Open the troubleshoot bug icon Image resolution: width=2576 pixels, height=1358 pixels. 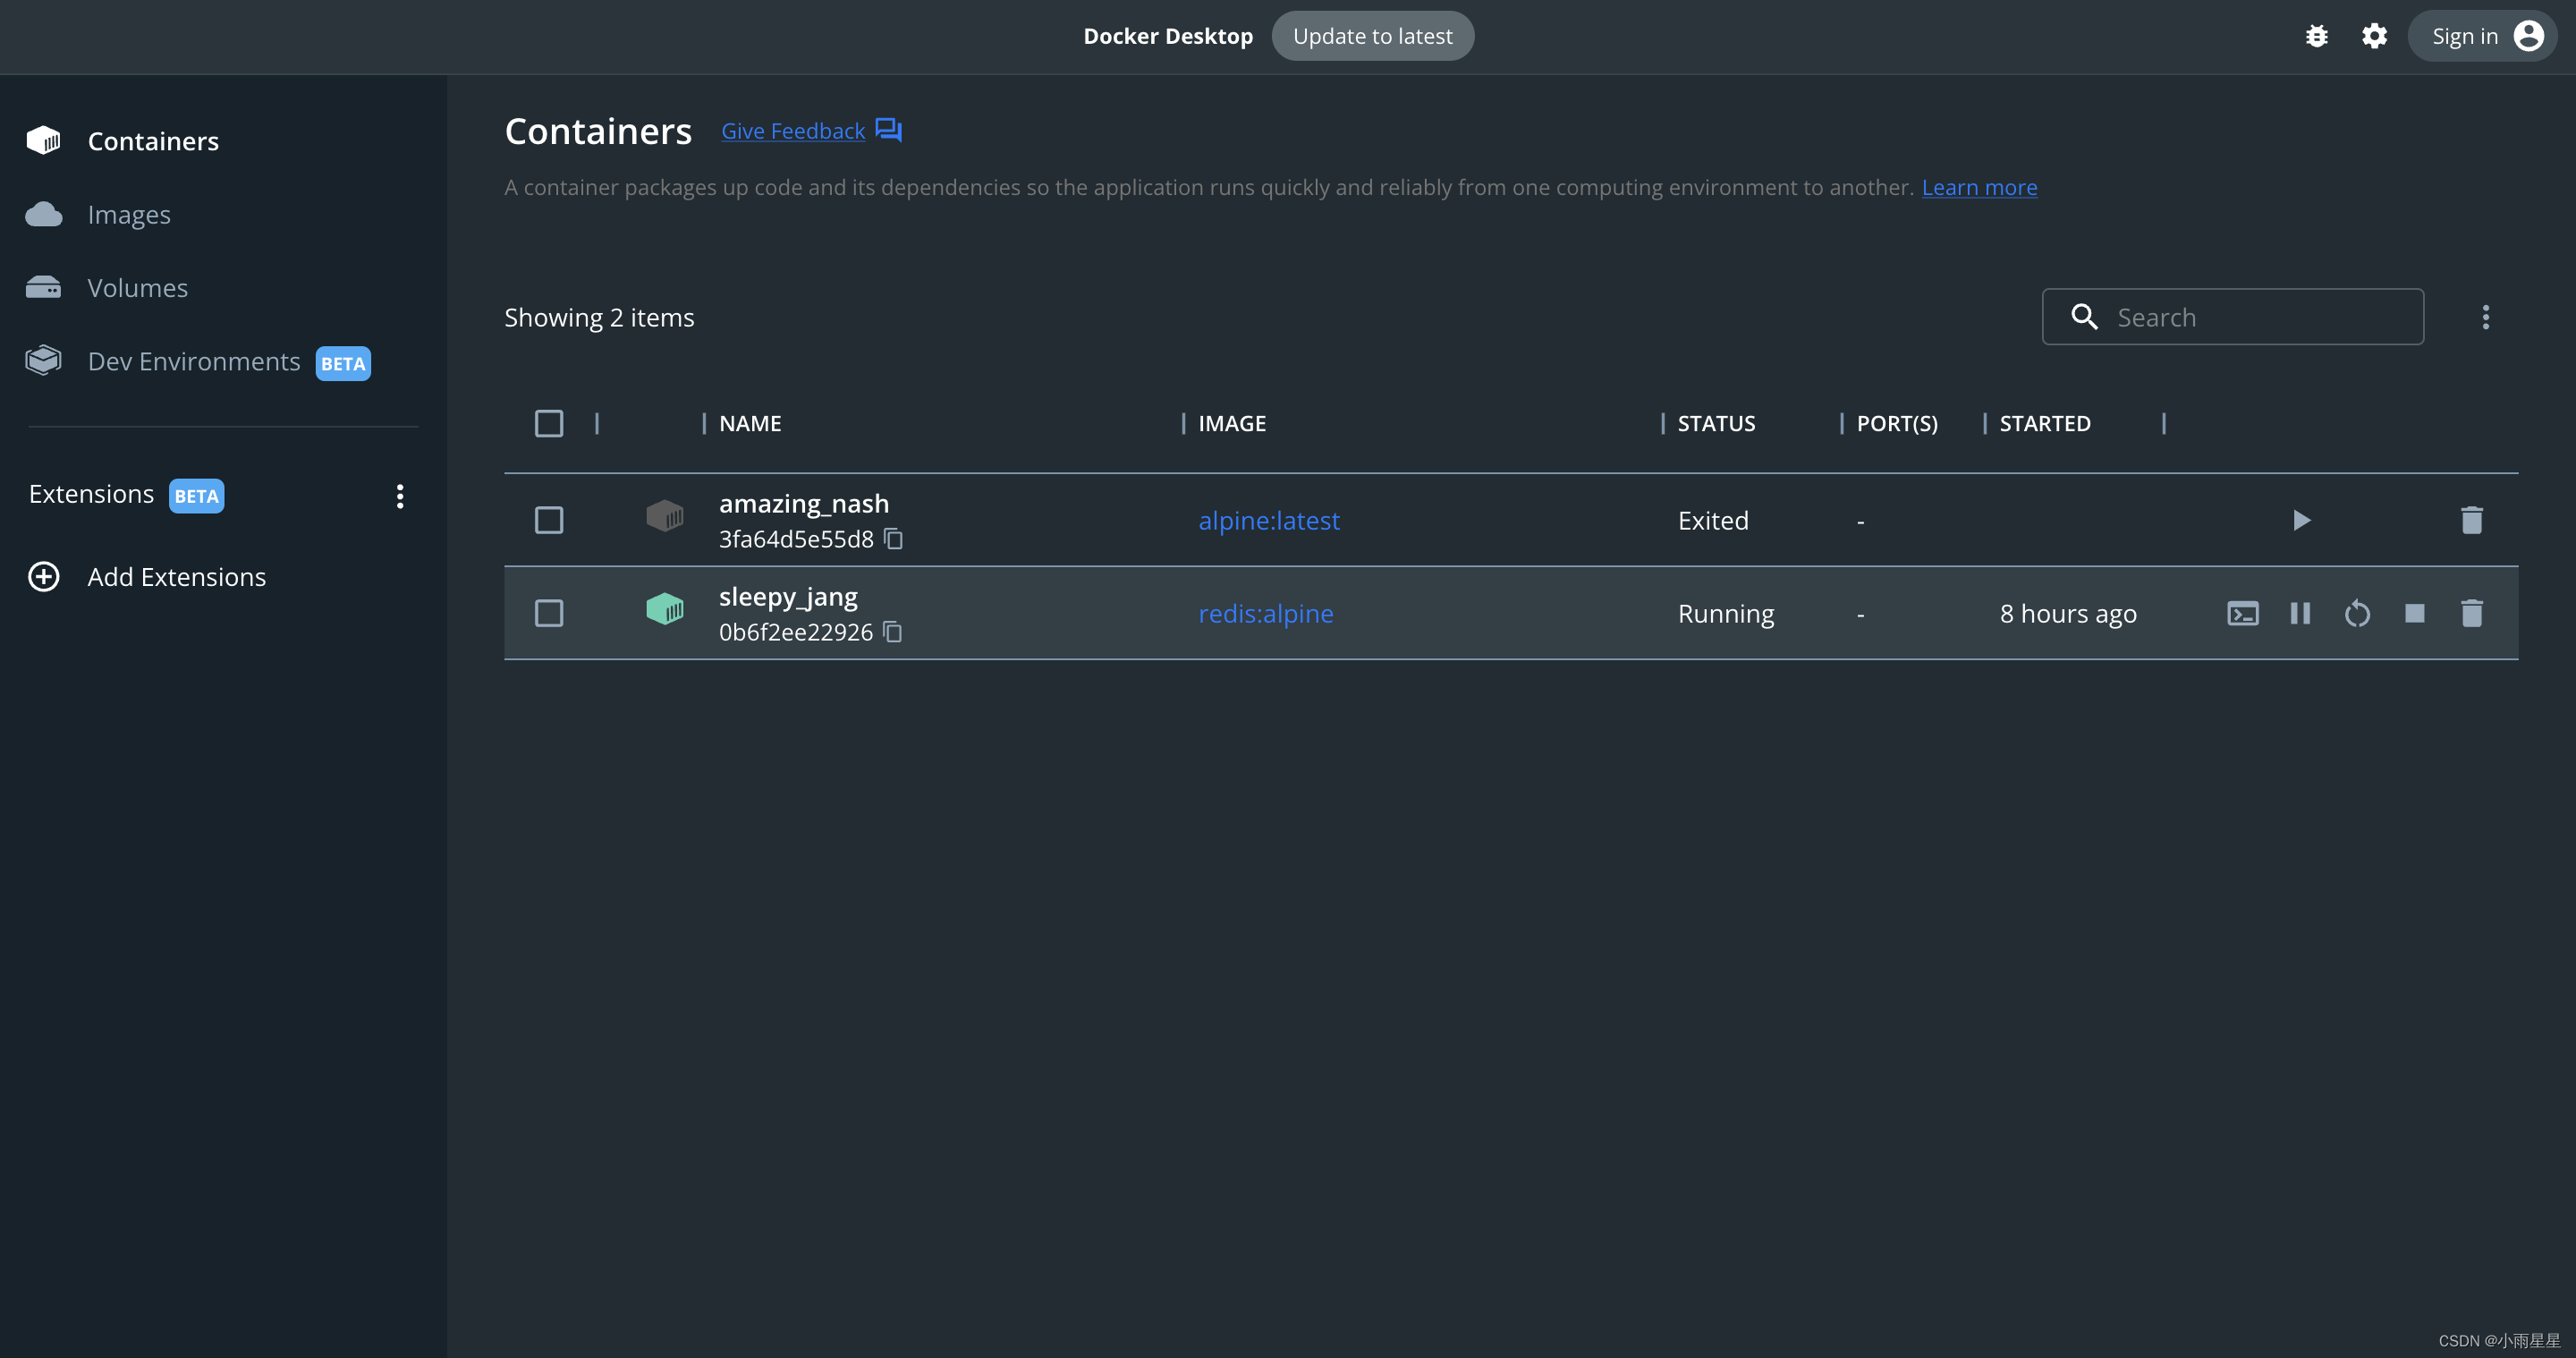[2316, 37]
